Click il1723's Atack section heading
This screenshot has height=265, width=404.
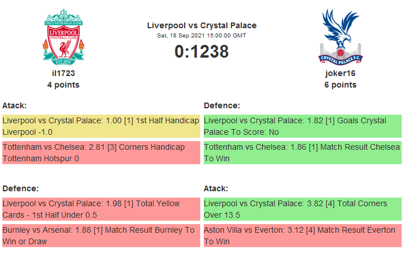pyautogui.click(x=14, y=105)
